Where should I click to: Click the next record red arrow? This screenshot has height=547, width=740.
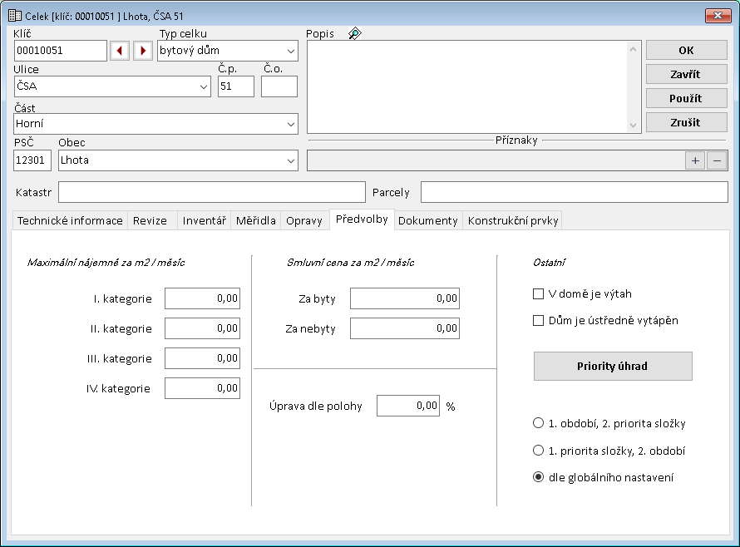click(143, 51)
